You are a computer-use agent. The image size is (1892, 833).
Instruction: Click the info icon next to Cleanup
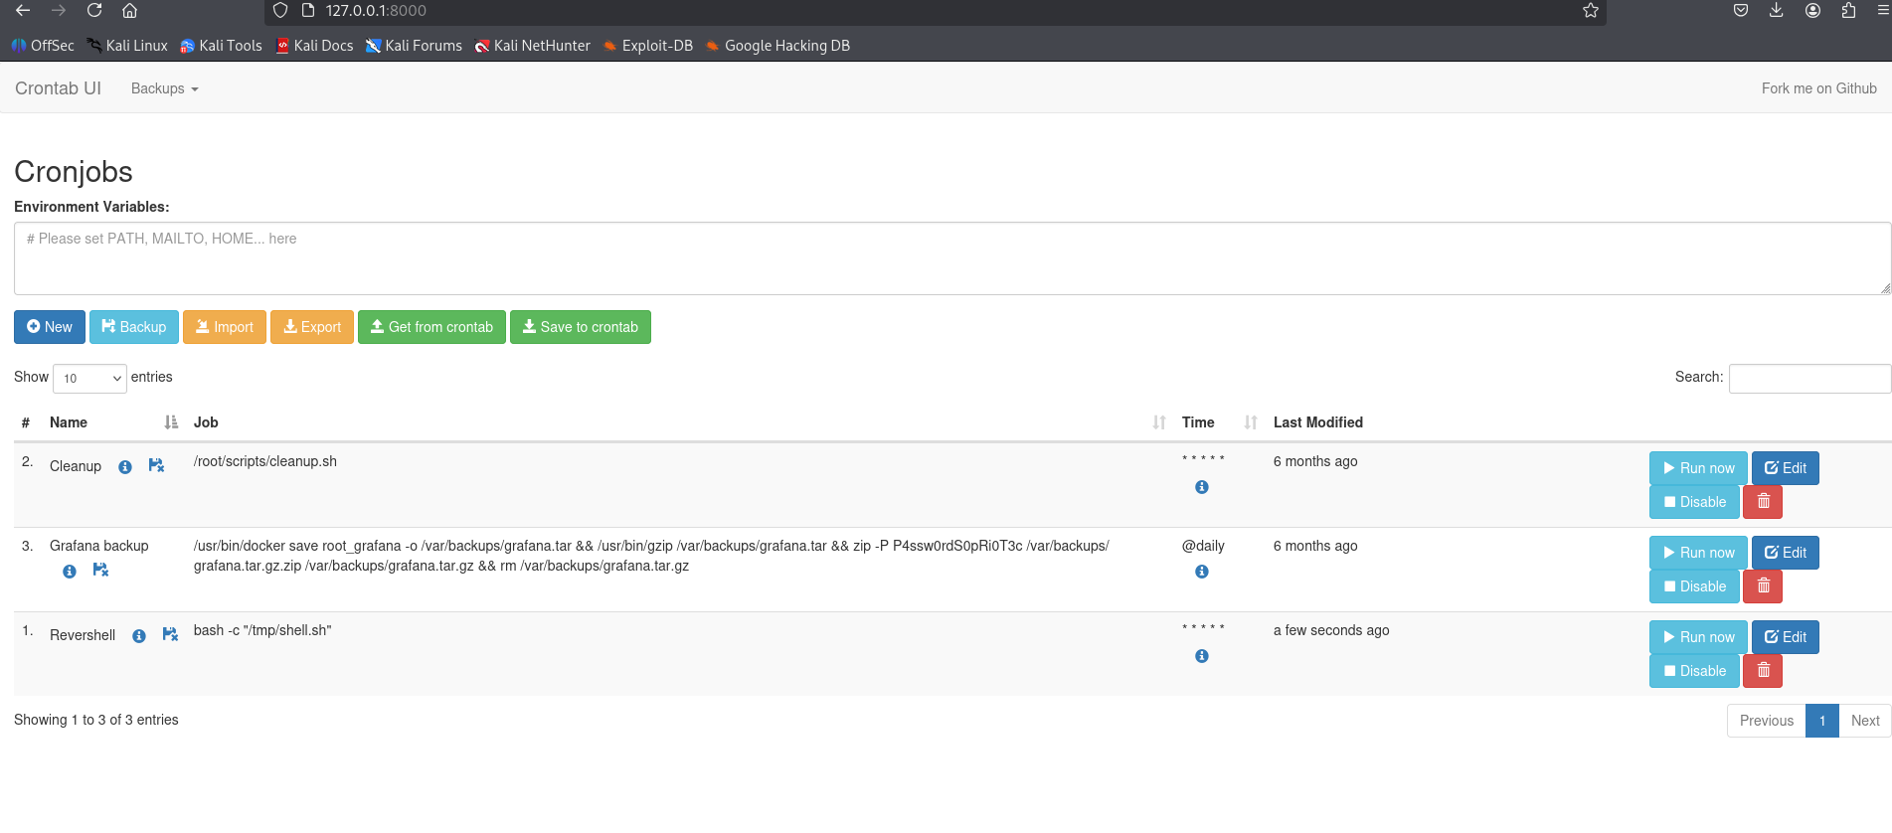tap(125, 467)
